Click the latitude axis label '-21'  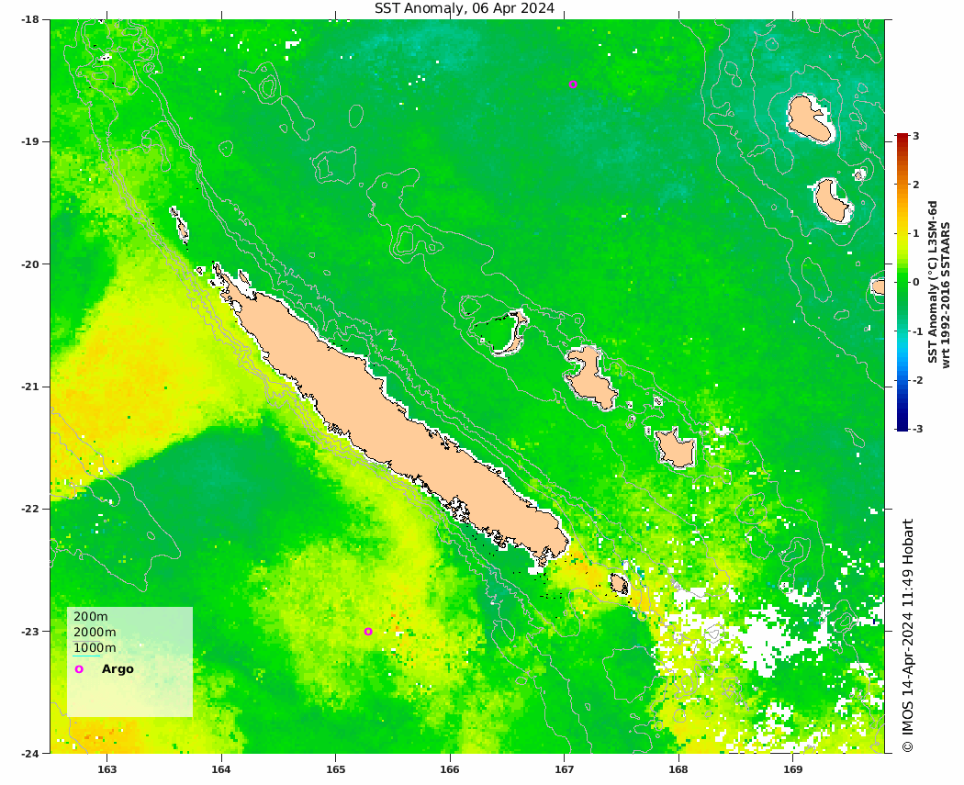30,387
